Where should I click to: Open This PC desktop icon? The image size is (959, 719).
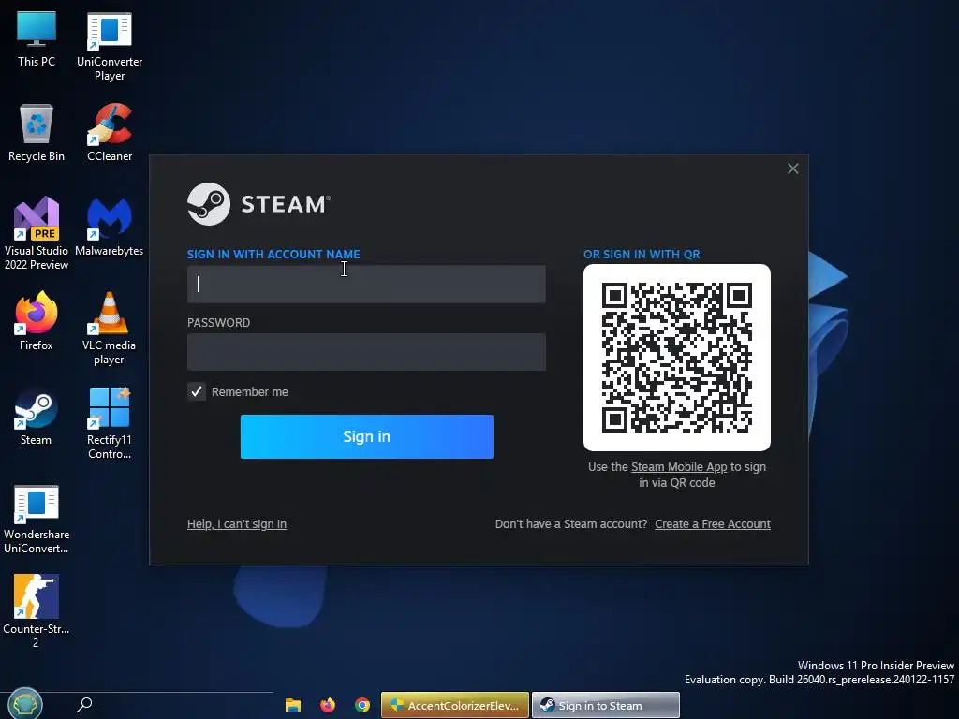point(37,39)
